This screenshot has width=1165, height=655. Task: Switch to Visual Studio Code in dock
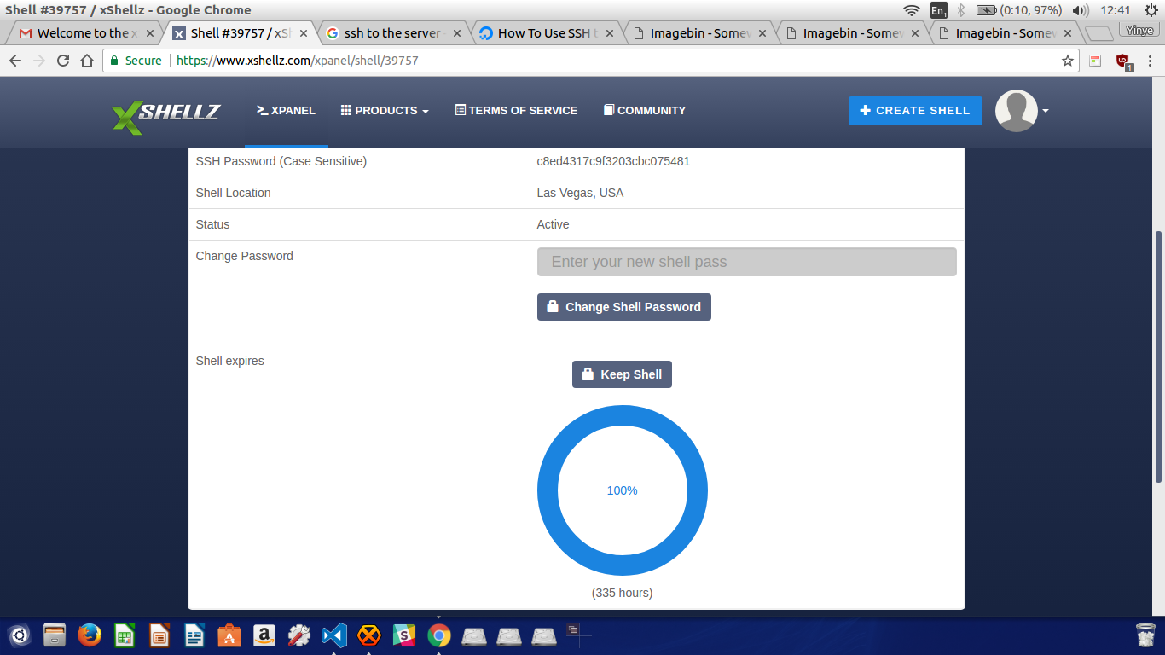[x=334, y=635]
